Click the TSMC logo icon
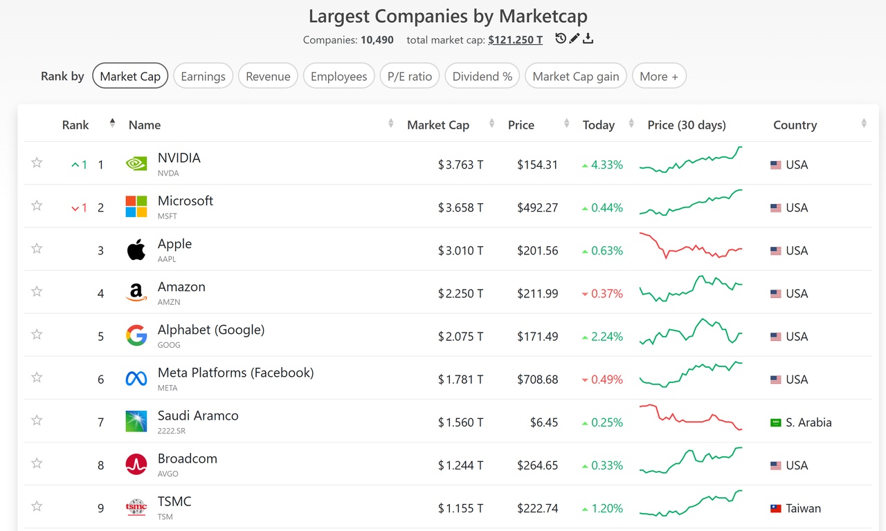The height and width of the screenshot is (531, 886). pos(136,507)
